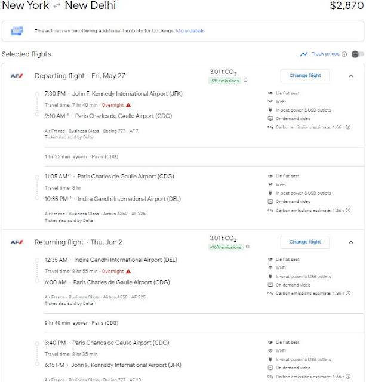This screenshot has width=366, height=382.
Task: Click the Overnight warning icon on DEL departure
Action: pyautogui.click(x=128, y=271)
